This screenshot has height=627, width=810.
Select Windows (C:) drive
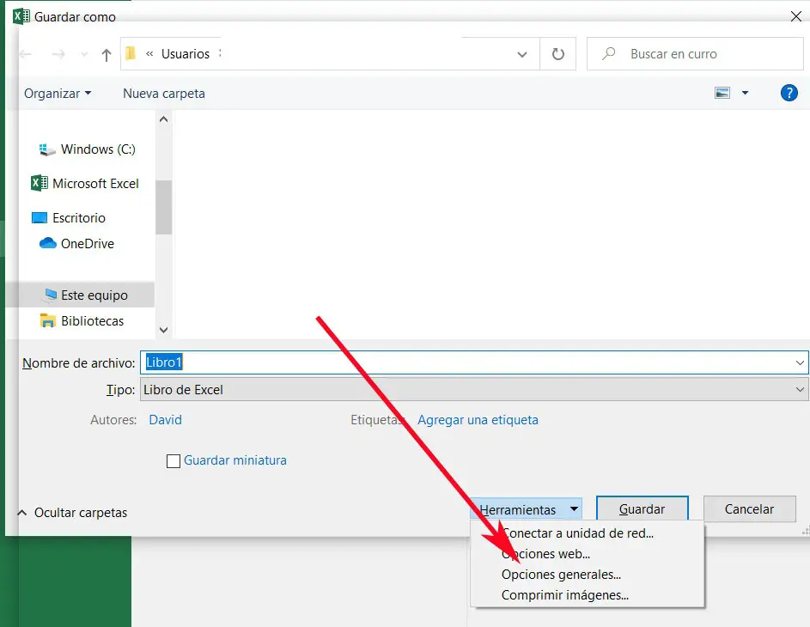pos(88,149)
